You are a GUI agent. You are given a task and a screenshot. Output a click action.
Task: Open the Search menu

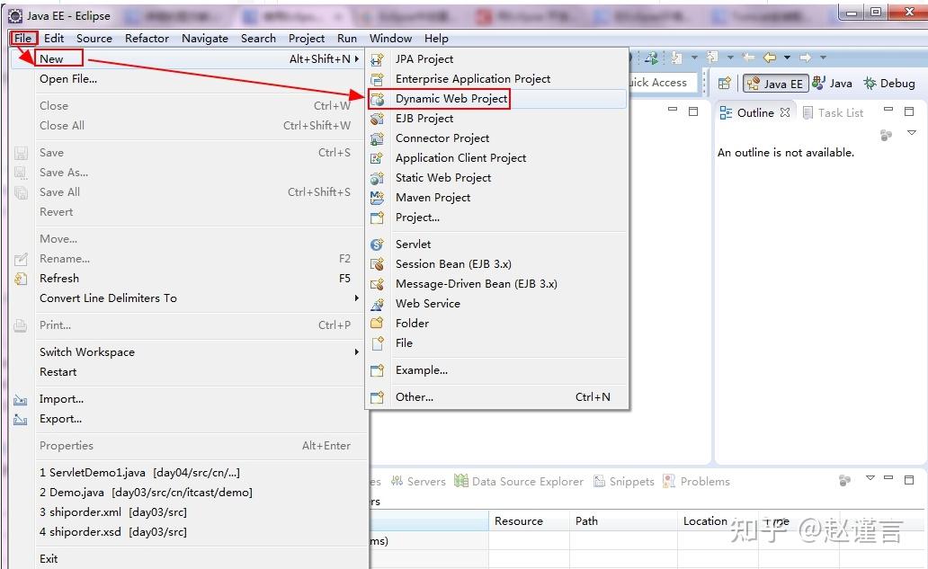click(x=258, y=38)
